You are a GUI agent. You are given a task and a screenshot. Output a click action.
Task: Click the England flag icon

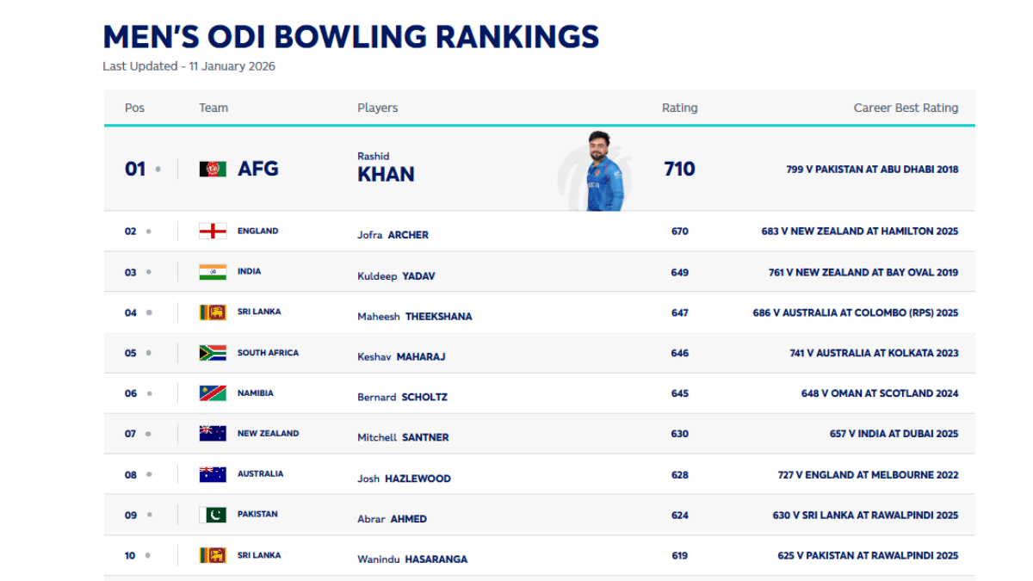point(213,231)
